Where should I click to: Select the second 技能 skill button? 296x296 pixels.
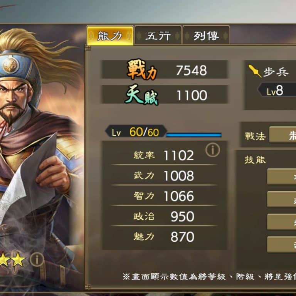click(281, 199)
